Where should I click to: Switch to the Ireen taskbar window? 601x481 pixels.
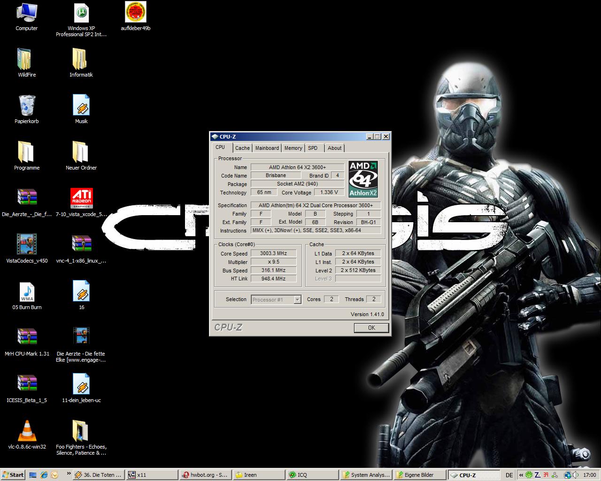pyautogui.click(x=259, y=475)
